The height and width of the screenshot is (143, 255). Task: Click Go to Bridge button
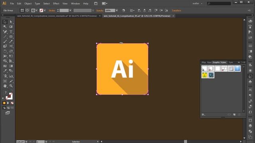(x=96, y=4)
